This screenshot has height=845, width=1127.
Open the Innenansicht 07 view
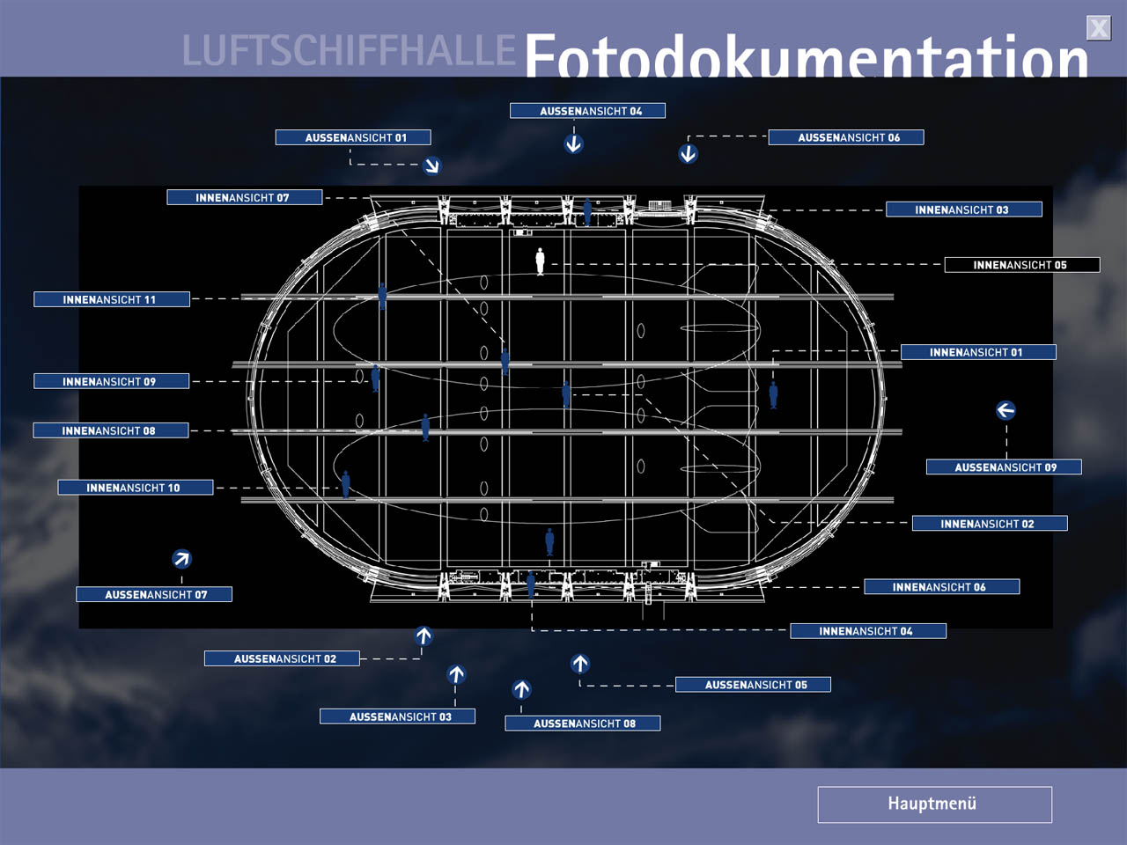[x=244, y=198]
